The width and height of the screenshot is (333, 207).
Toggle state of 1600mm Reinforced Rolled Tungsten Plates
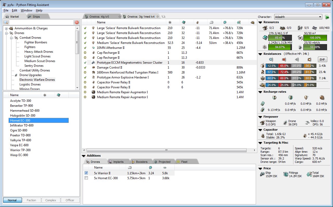[x=85, y=72]
